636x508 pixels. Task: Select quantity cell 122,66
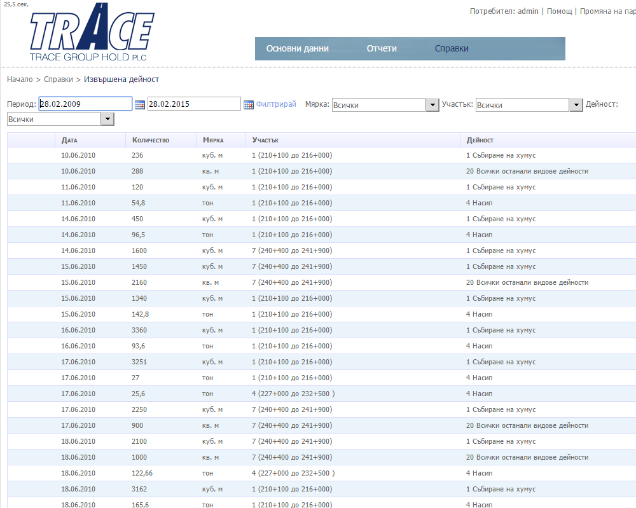point(142,473)
